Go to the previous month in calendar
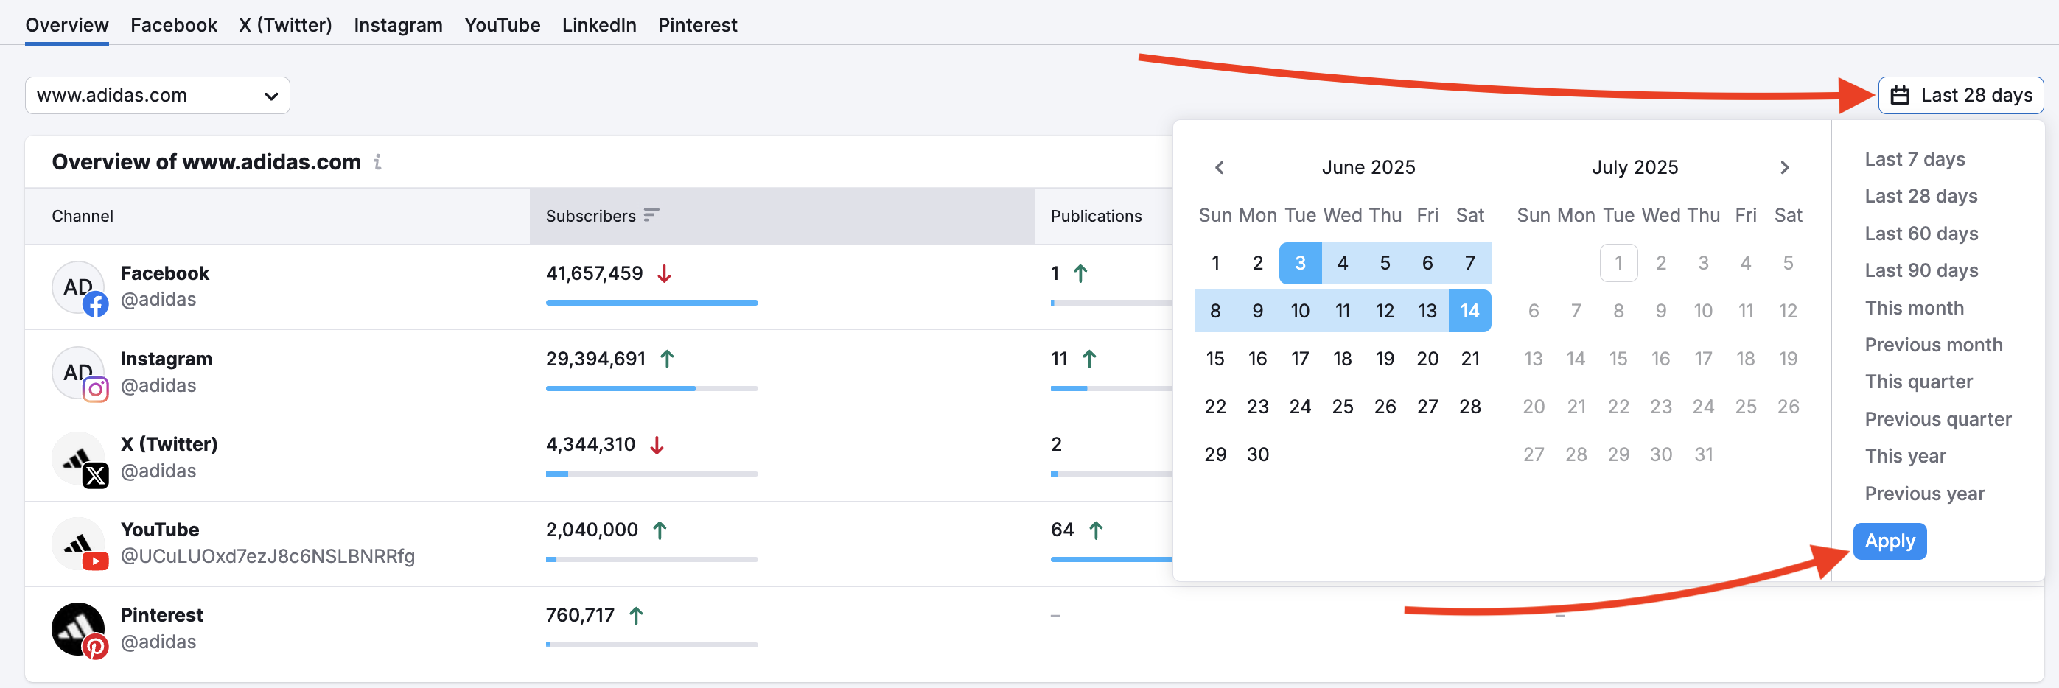This screenshot has width=2059, height=688. [x=1219, y=167]
